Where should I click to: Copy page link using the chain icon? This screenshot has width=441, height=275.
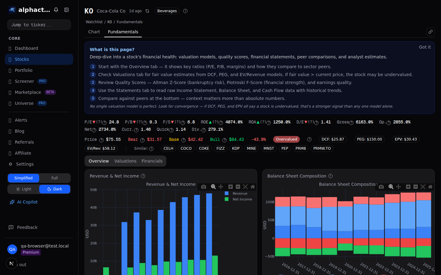point(430,31)
